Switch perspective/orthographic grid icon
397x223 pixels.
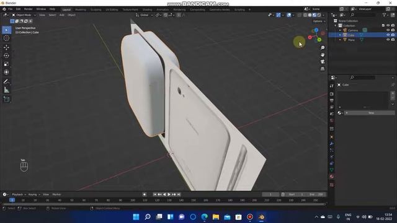323,69
